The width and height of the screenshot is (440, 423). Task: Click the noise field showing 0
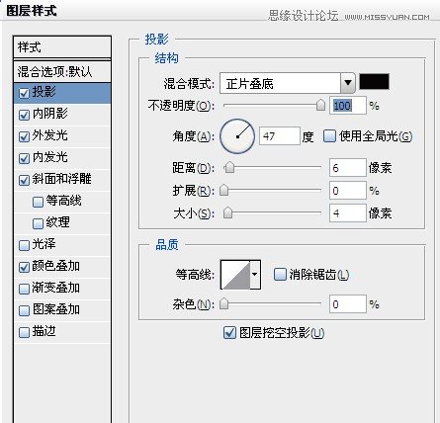click(x=348, y=303)
